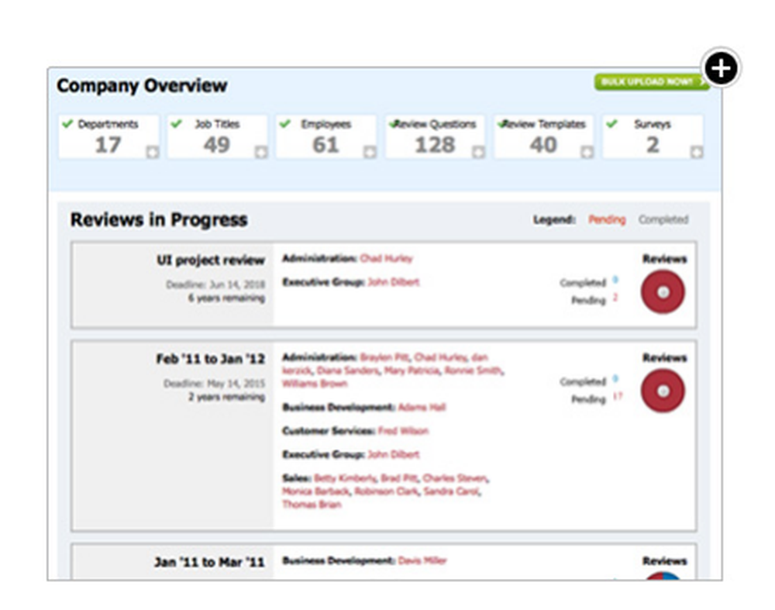
Task: Click John Dilbert in UI project review
Action: click(394, 282)
